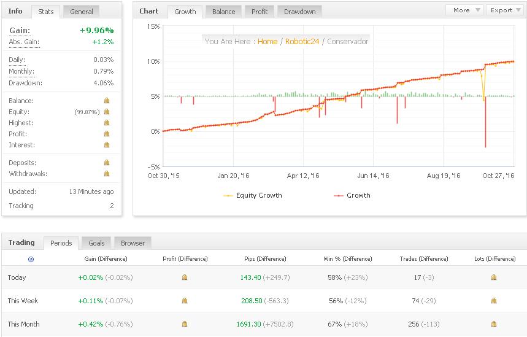Open the Periods tab in Trading
Viewport: 527px width, 337px height.
coord(61,243)
